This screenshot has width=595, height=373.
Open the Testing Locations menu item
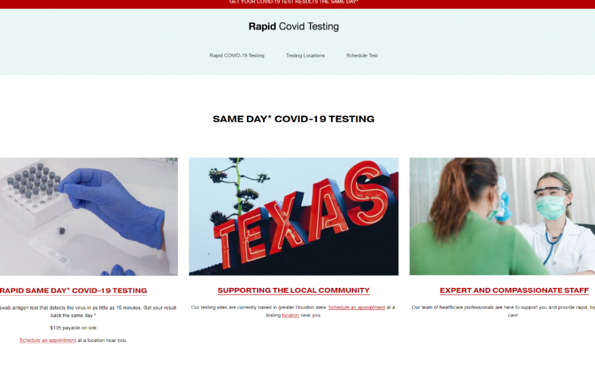coord(305,55)
